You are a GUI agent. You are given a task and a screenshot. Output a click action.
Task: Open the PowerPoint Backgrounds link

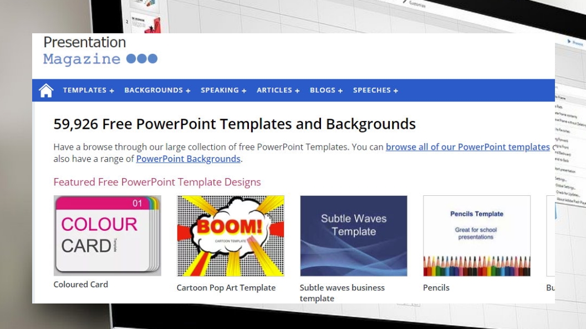tap(188, 159)
